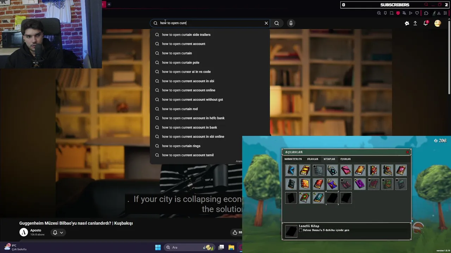Switch to Eşyalar tab in game panel
The width and height of the screenshot is (451, 253).
[x=345, y=159]
